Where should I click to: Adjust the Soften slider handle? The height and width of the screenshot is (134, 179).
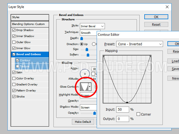pyautogui.click(x=88, y=55)
